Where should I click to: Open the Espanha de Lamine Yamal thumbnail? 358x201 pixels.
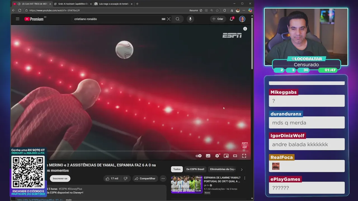tap(187, 184)
